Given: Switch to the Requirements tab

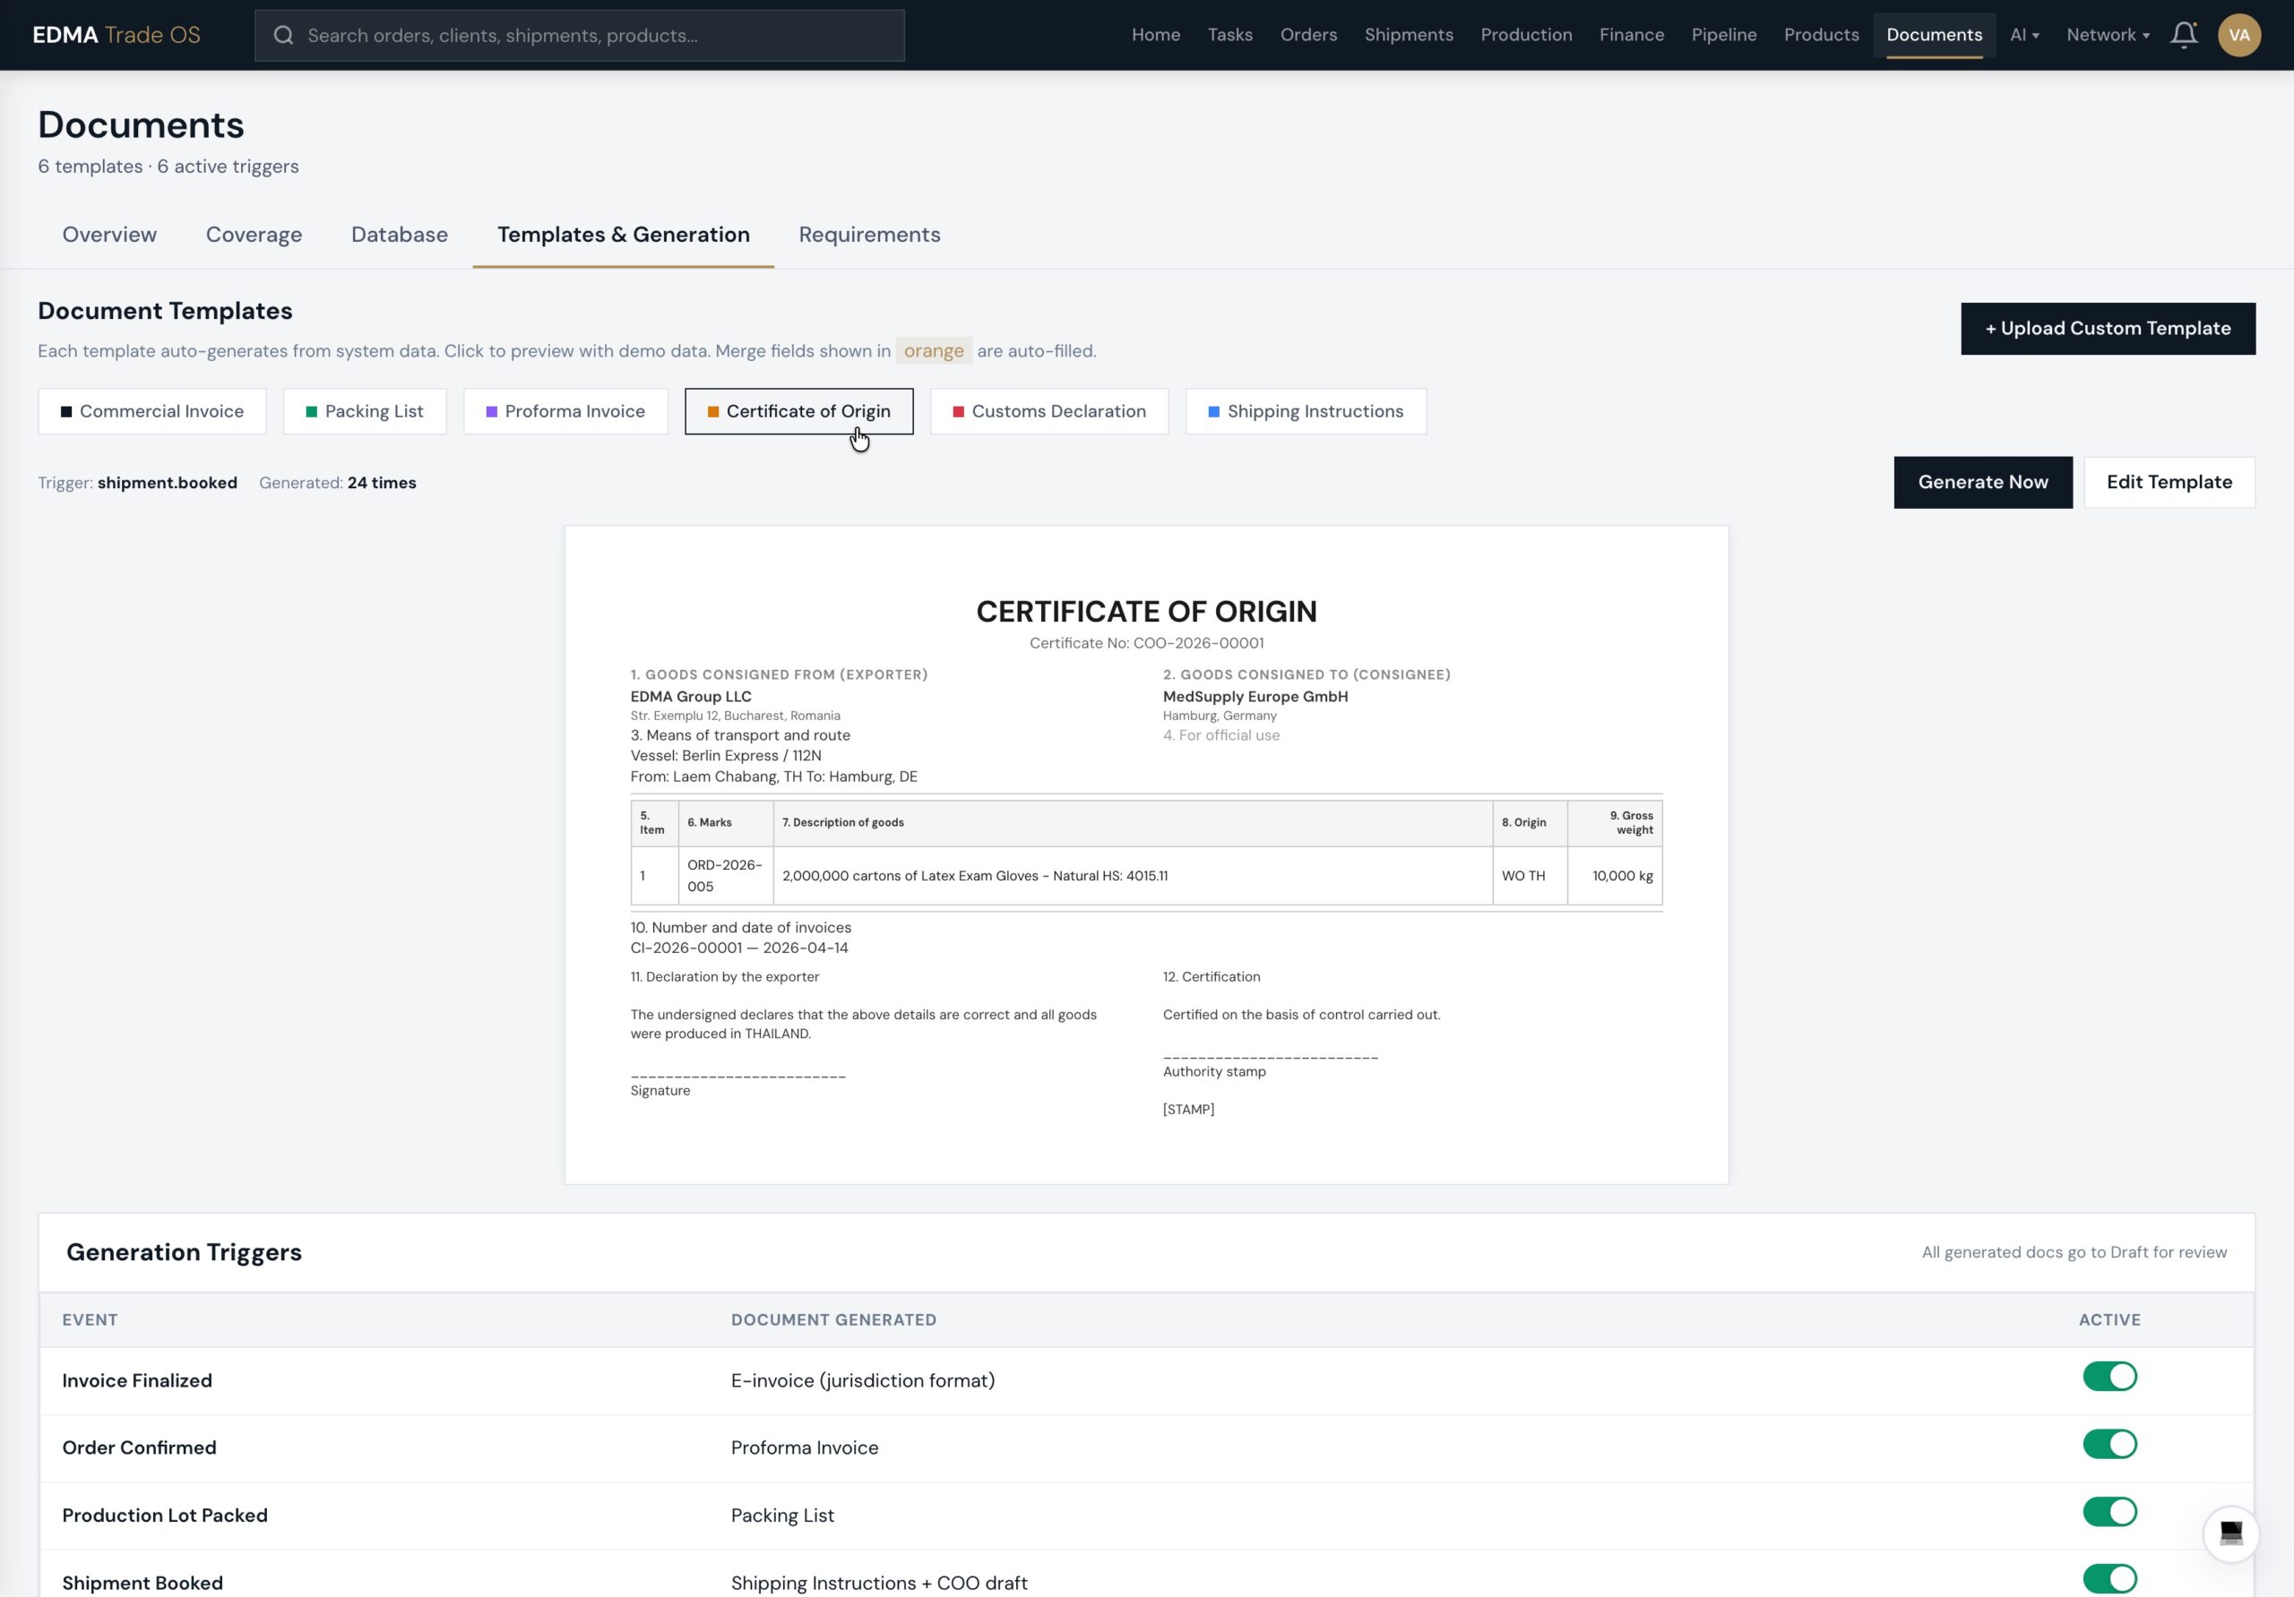Looking at the screenshot, I should [x=869, y=235].
